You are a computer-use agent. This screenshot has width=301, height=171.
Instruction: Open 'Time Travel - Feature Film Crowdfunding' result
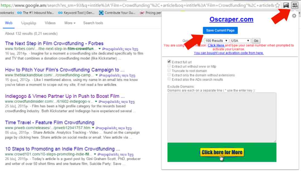tap(50, 123)
